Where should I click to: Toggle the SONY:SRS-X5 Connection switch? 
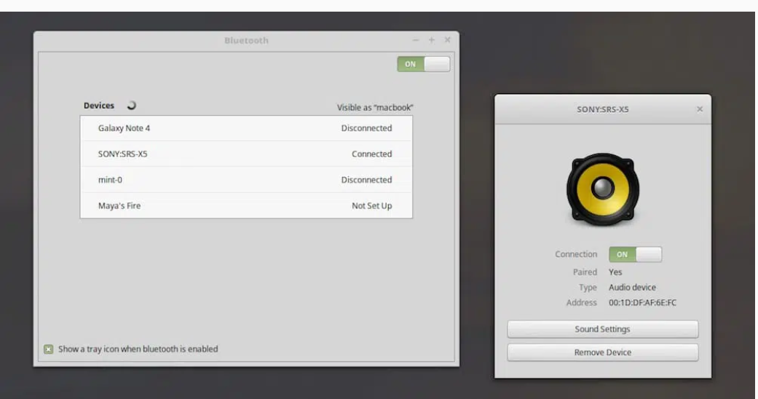pyautogui.click(x=635, y=254)
